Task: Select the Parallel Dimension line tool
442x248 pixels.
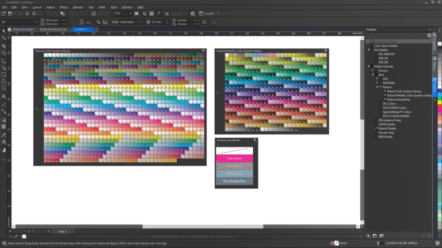Action: pyautogui.click(x=3, y=105)
